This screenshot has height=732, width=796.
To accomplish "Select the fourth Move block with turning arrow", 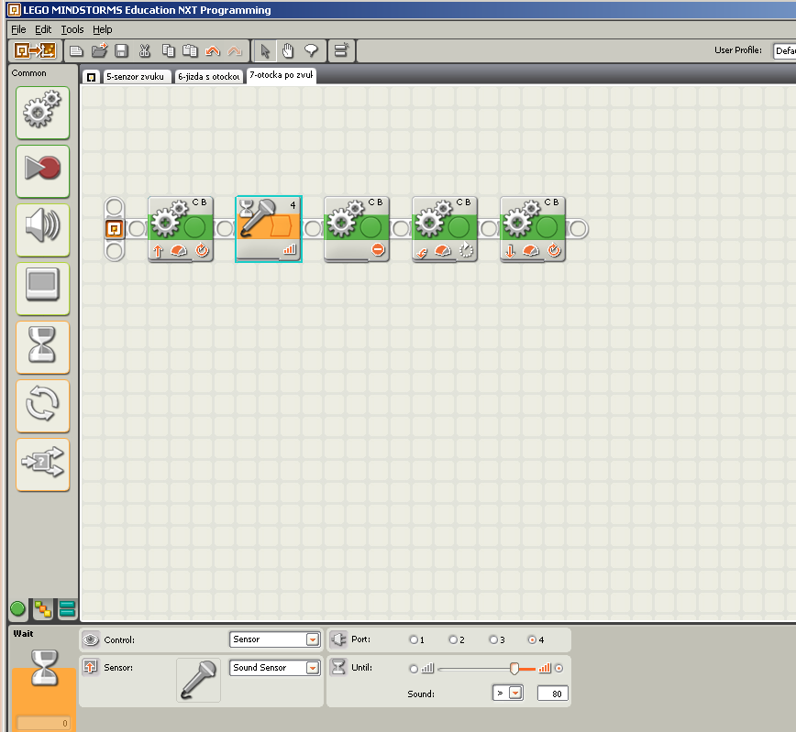I will tap(445, 229).
